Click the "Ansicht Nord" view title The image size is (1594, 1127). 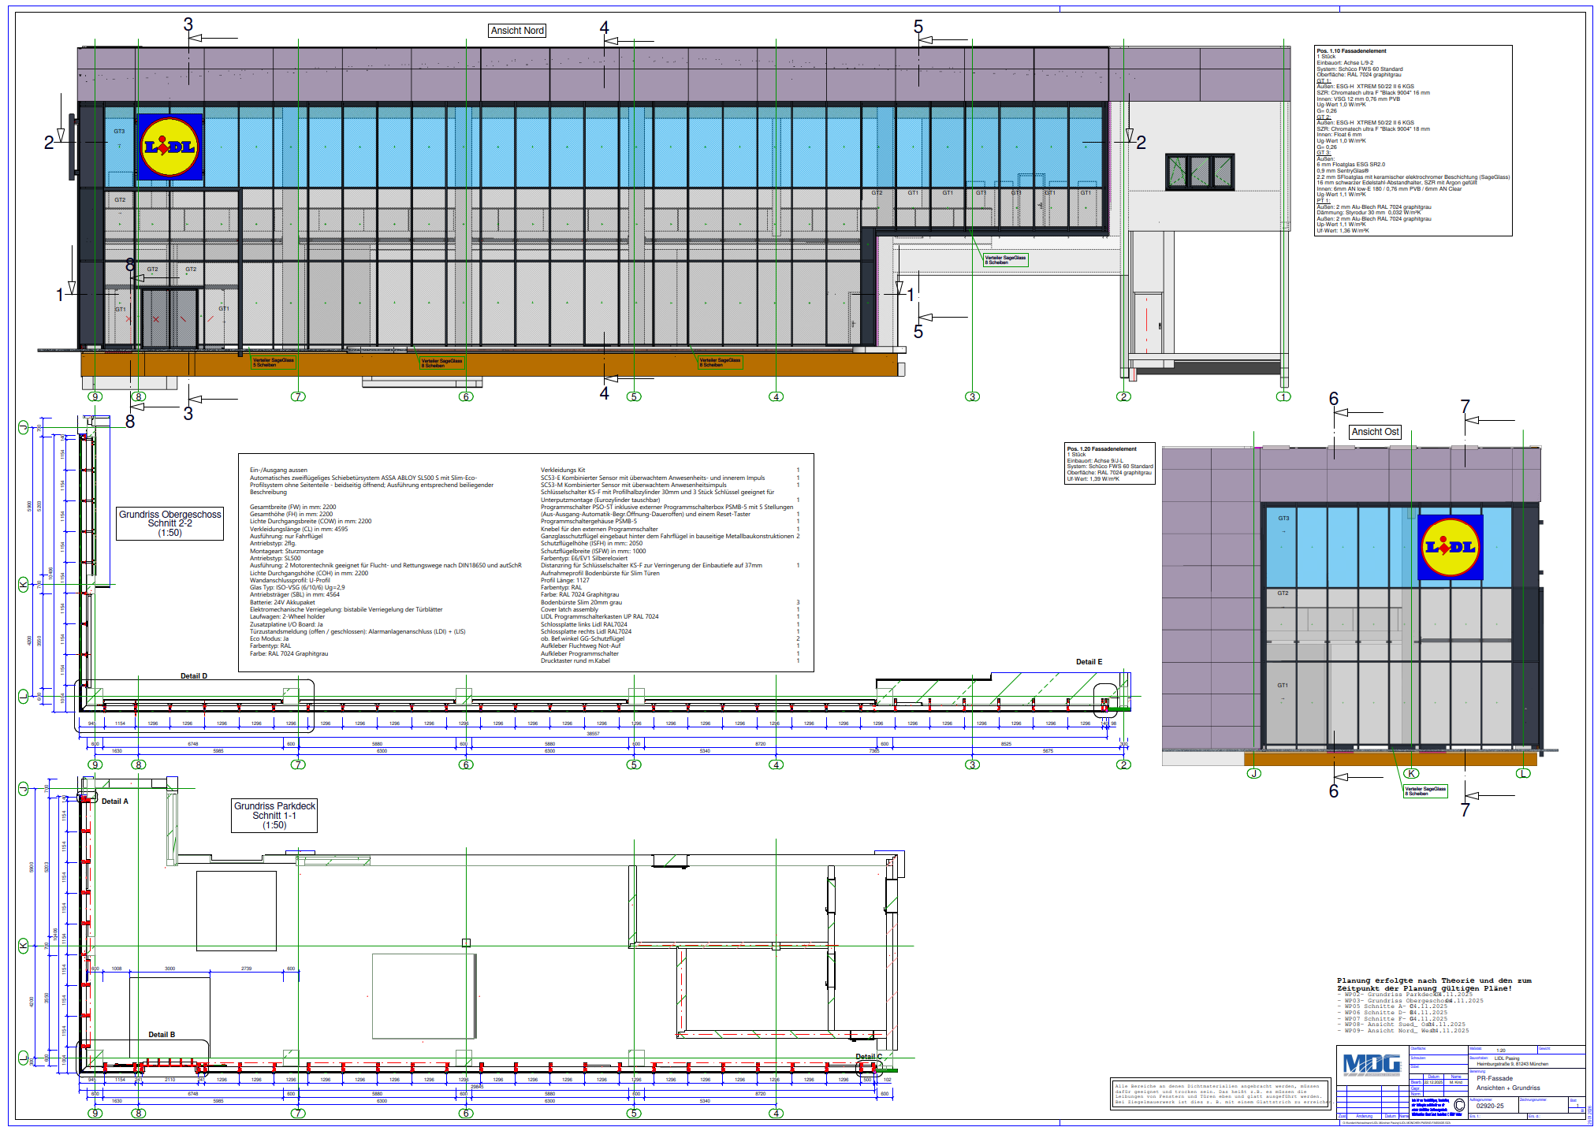pos(517,31)
